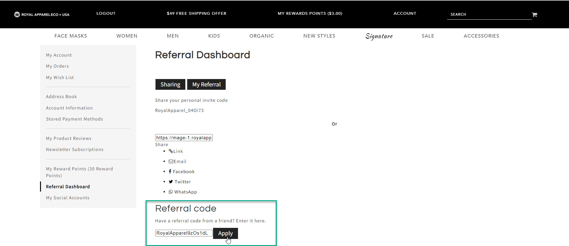Open the Signature collection menu
This screenshot has height=246, width=569.
tap(379, 36)
